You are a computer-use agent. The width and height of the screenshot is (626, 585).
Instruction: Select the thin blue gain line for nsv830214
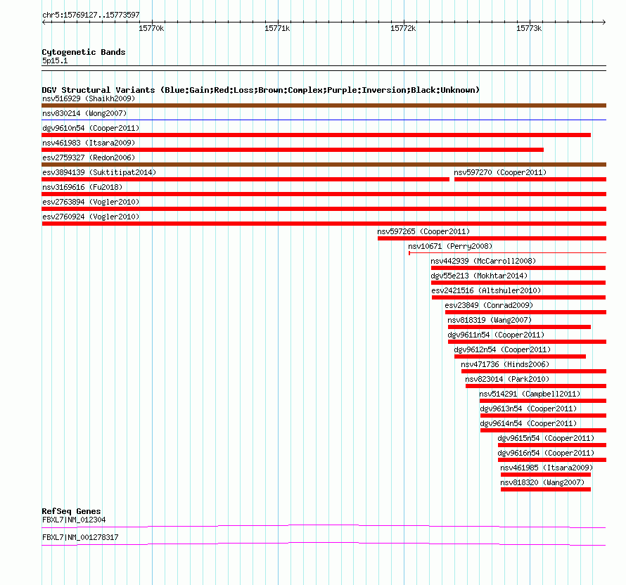click(324, 120)
